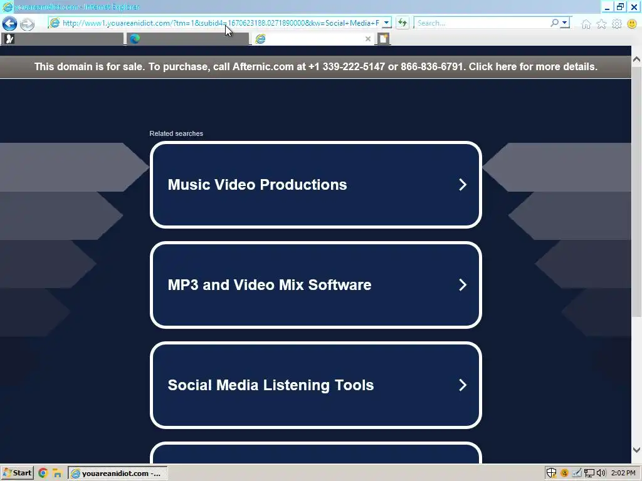Expand the address bar URL dropdown
The width and height of the screenshot is (642, 481).
click(x=386, y=23)
